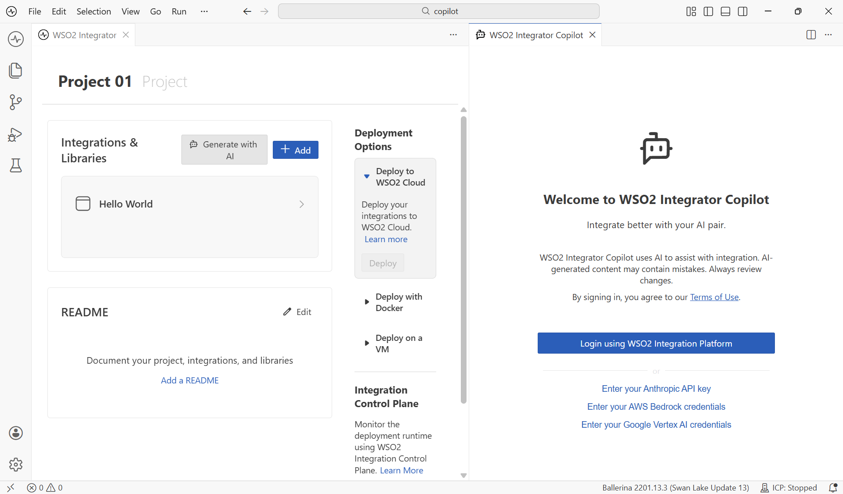843x494 pixels.
Task: Open Learn More for Control Plane
Action: (x=402, y=470)
